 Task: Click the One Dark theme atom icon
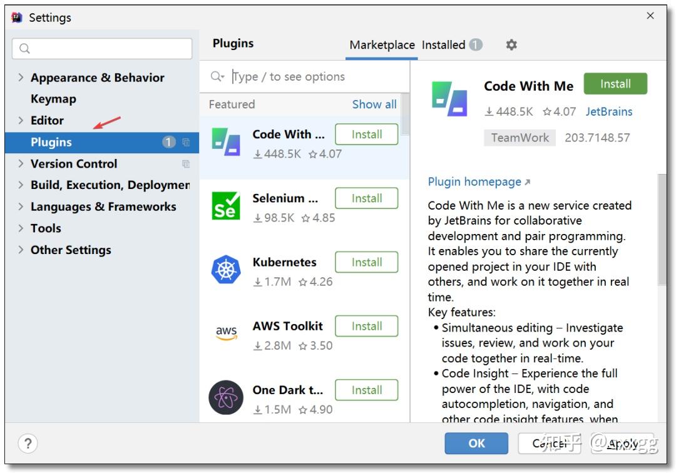[226, 398]
